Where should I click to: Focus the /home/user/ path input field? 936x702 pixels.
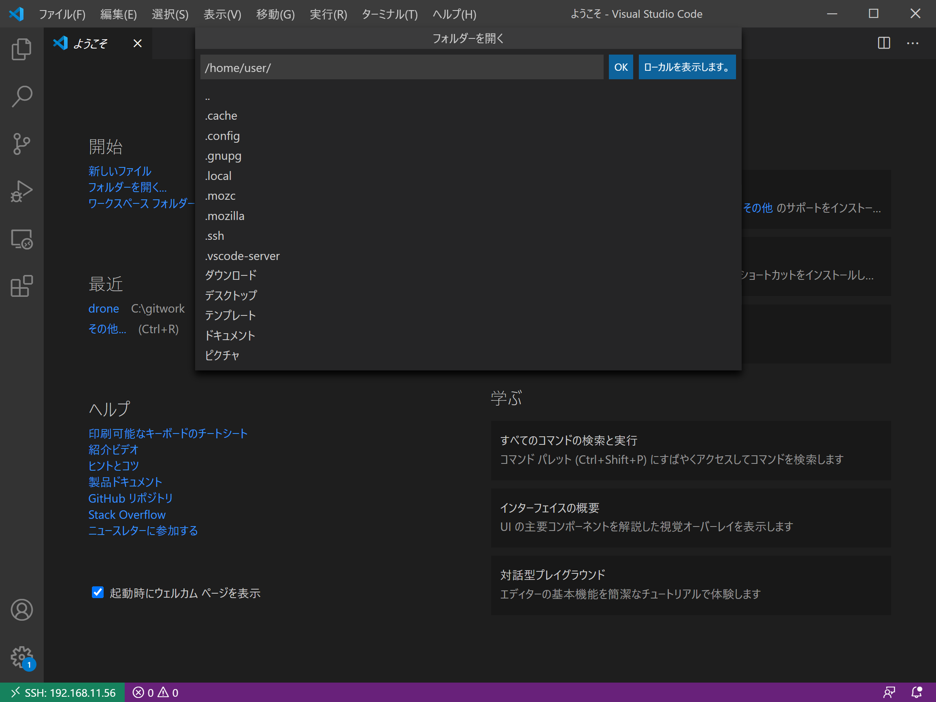(402, 67)
